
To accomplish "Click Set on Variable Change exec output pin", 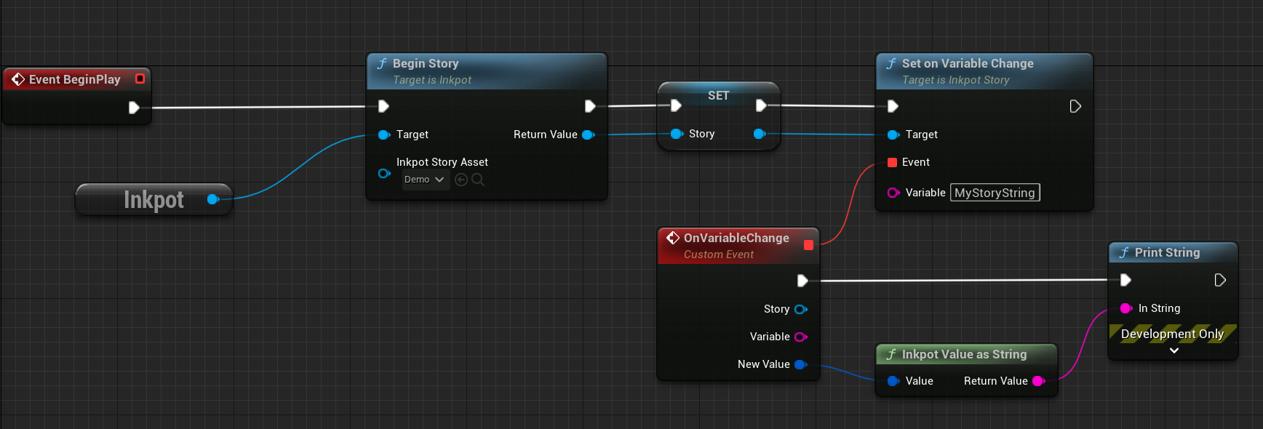I will coord(1075,106).
